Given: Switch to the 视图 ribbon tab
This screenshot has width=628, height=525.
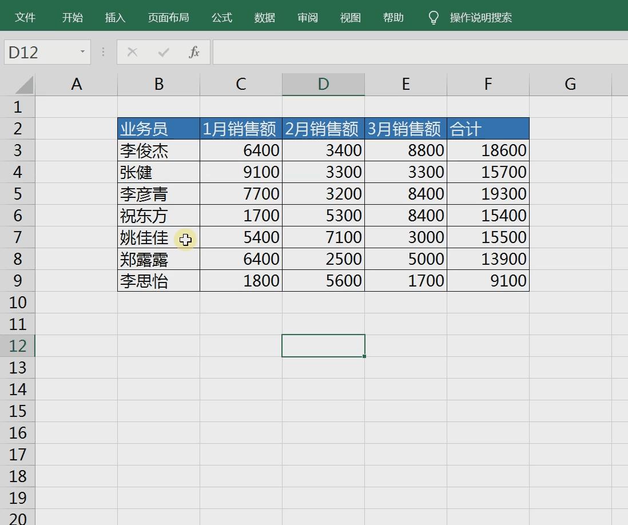Looking at the screenshot, I should [350, 17].
